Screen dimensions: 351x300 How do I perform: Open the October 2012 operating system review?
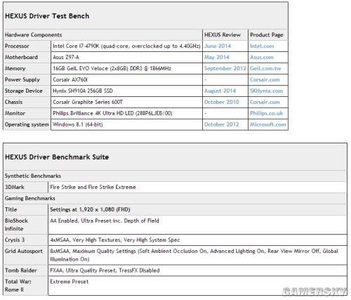pyautogui.click(x=222, y=124)
